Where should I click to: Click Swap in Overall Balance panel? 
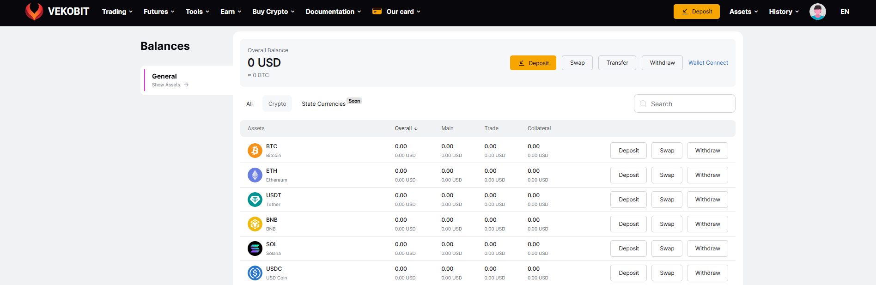pyautogui.click(x=577, y=63)
